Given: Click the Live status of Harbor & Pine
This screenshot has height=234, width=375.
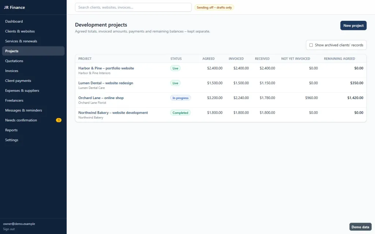Looking at the screenshot, I should [175, 68].
